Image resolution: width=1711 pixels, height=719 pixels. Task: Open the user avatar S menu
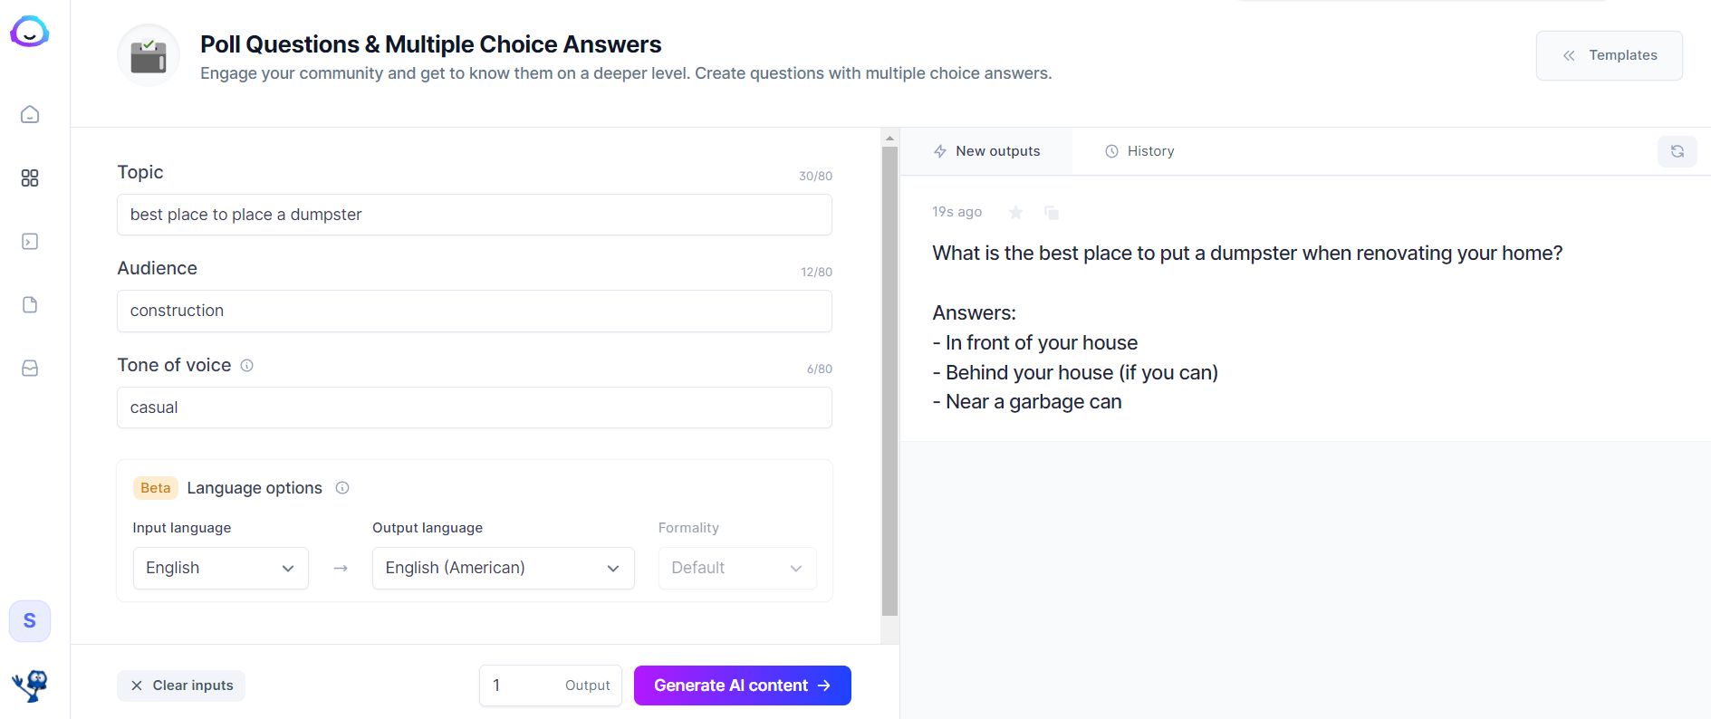point(30,620)
